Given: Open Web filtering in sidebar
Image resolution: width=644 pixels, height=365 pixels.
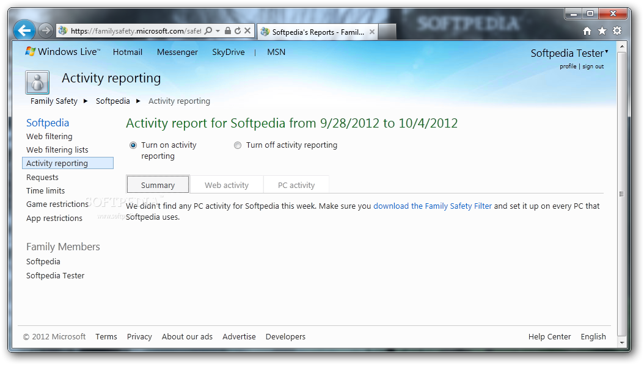Looking at the screenshot, I should tap(49, 136).
